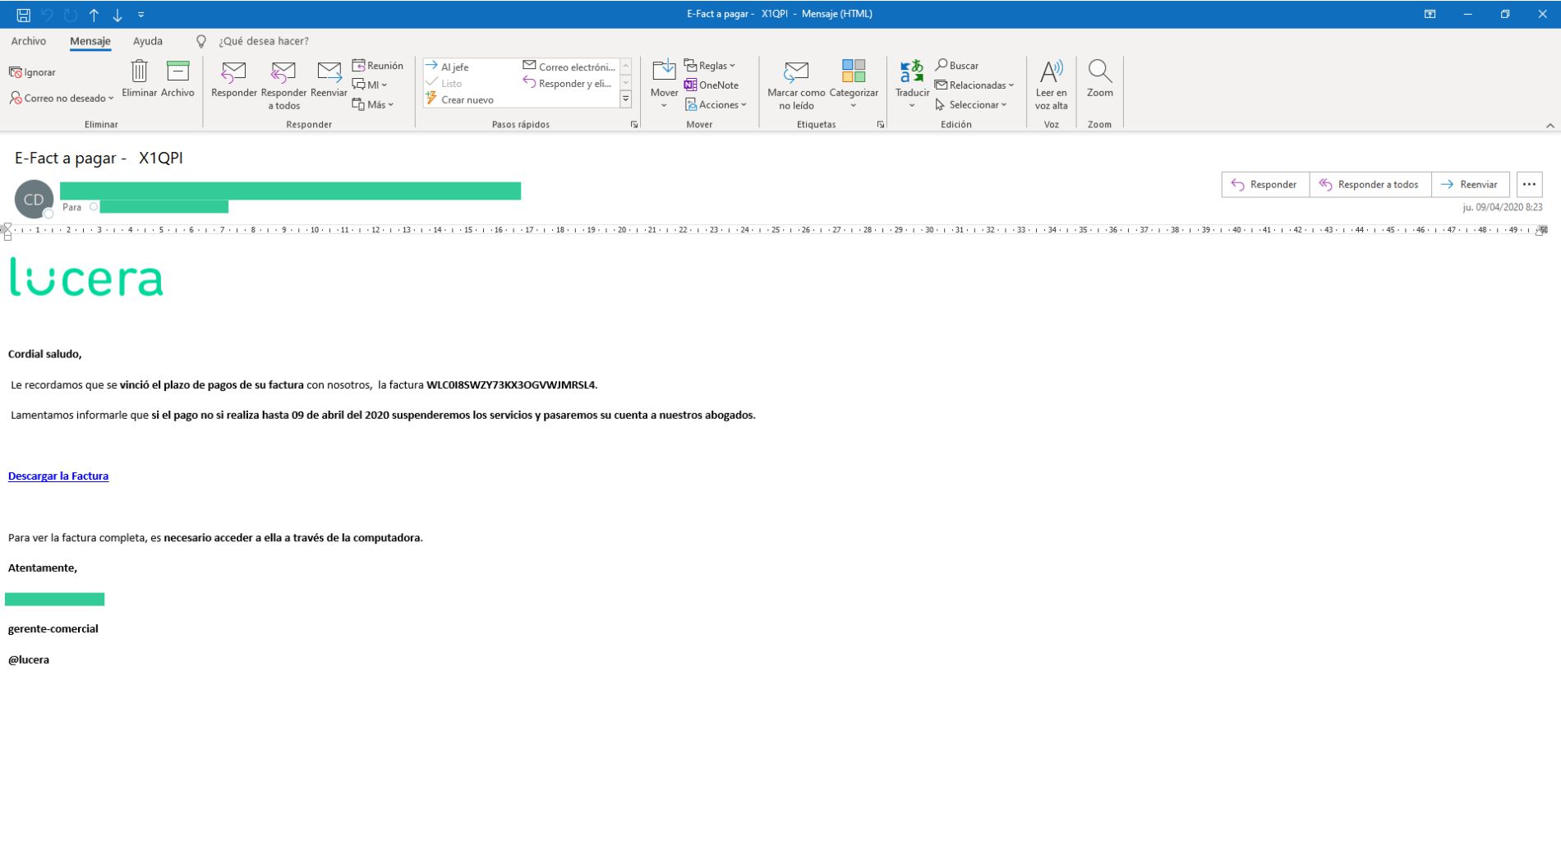This screenshot has height=846, width=1561.
Task: Click the Zoom magnifier icon
Action: click(1099, 72)
